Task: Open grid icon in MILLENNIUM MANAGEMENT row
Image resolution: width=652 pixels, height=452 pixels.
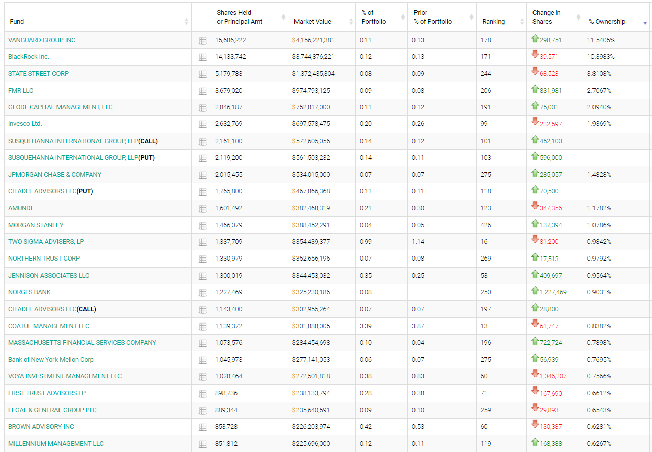Action: coord(203,444)
